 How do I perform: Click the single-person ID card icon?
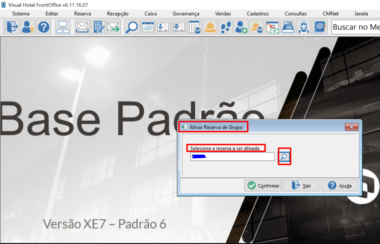coord(163,27)
